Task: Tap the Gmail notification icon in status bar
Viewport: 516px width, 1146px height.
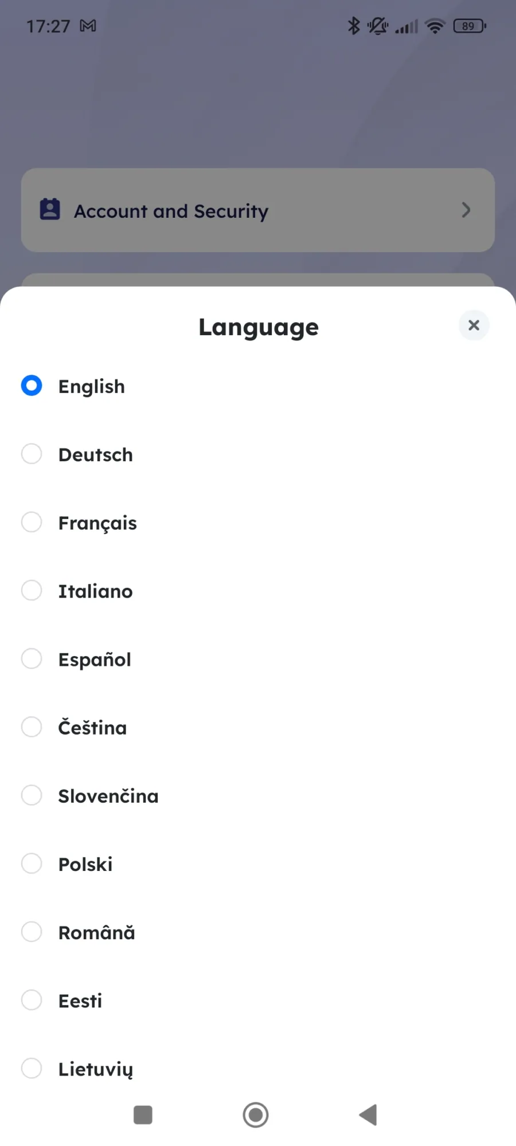Action: pyautogui.click(x=88, y=26)
